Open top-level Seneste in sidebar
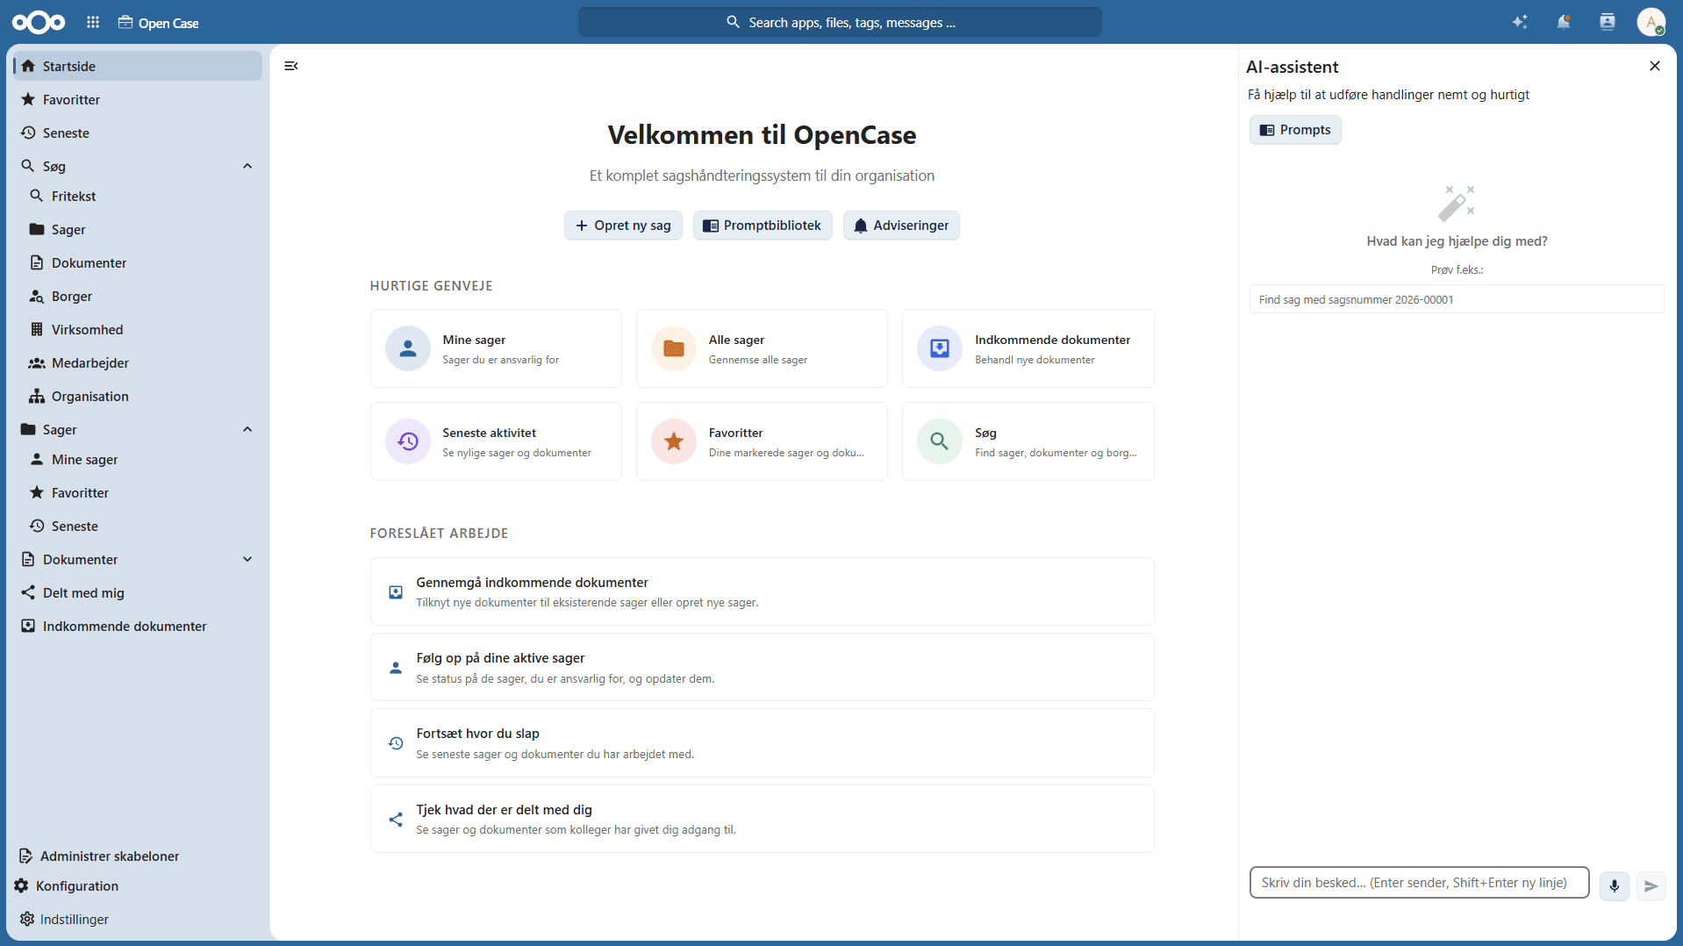This screenshot has width=1683, height=946. pyautogui.click(x=138, y=133)
